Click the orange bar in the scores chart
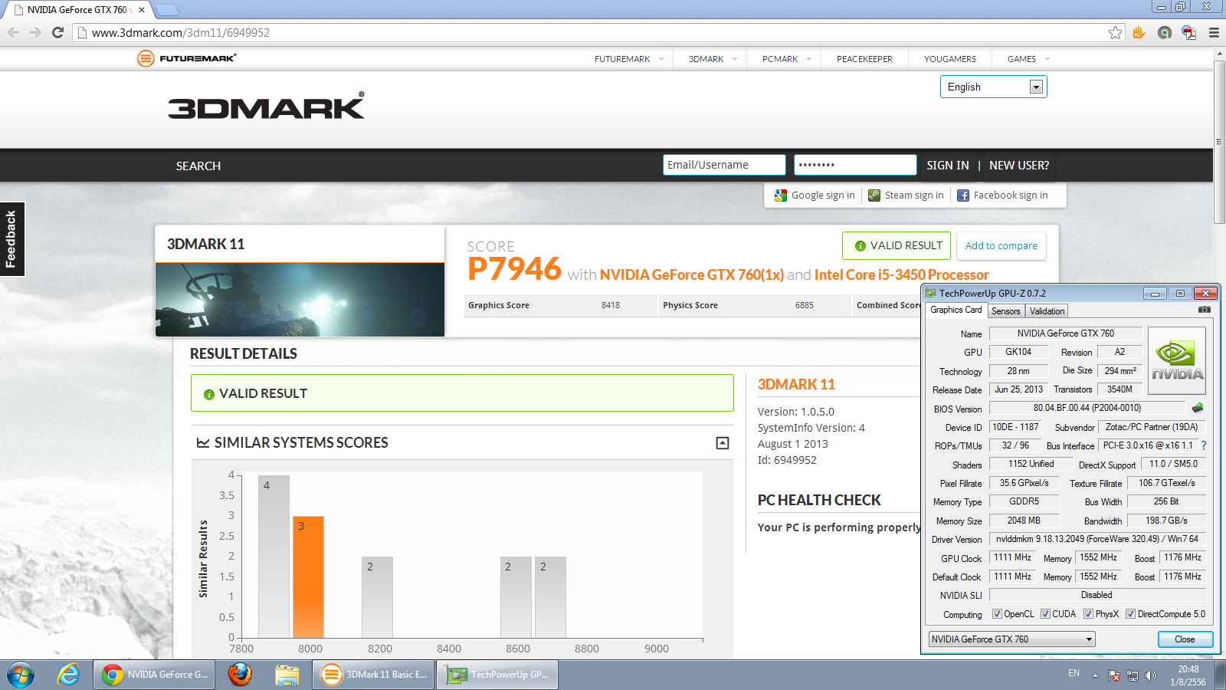The width and height of the screenshot is (1226, 690). (309, 577)
